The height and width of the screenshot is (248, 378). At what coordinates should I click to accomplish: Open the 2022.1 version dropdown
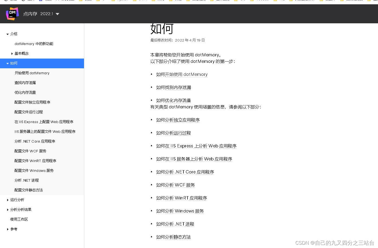pos(50,14)
